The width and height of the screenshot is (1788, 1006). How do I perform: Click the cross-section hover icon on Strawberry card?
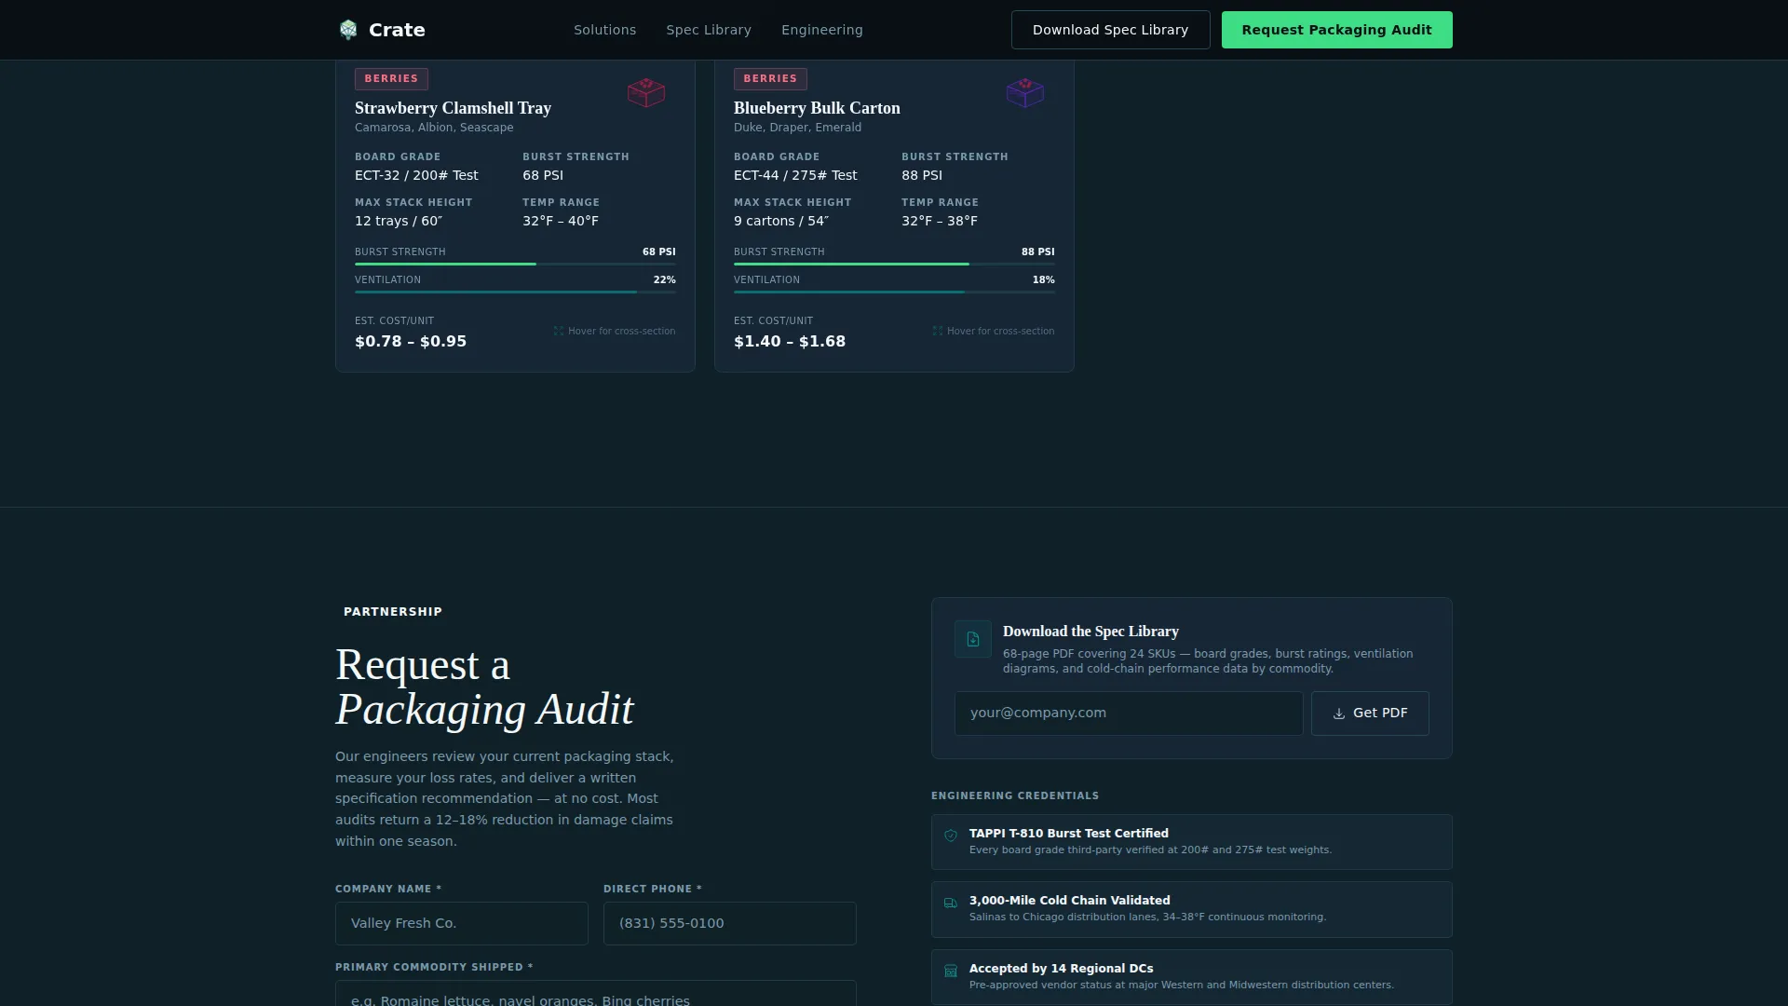pos(559,331)
